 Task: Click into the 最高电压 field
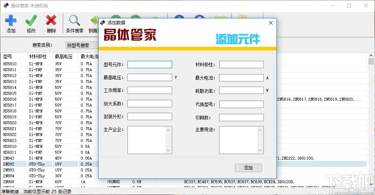[x=150, y=77]
